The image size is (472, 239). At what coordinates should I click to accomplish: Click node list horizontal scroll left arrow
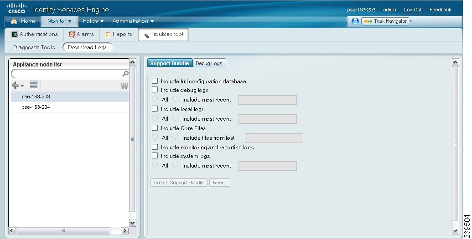[x=12, y=231]
